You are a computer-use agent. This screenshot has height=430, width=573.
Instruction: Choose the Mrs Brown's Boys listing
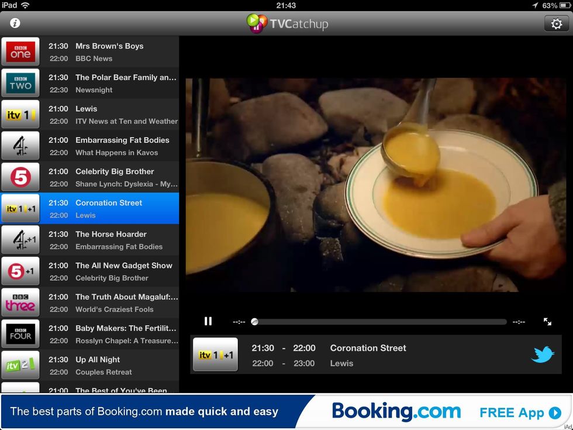tap(109, 46)
